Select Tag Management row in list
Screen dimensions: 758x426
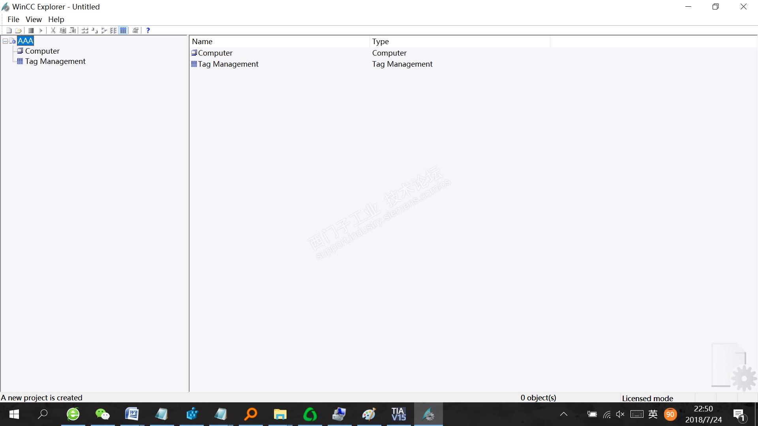[228, 64]
